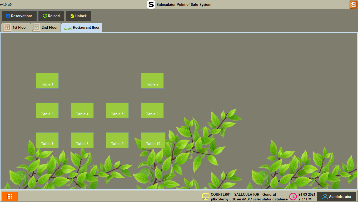Select Table 3
Screen dimensions: 358x202
[47, 110]
